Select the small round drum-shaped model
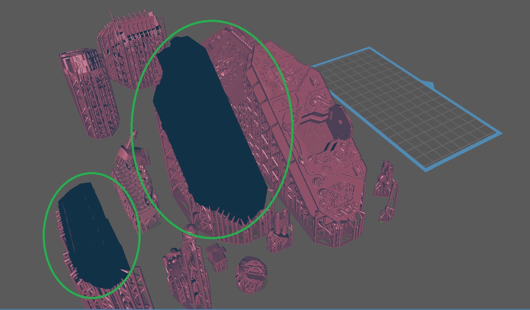 (x=252, y=276)
